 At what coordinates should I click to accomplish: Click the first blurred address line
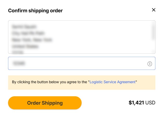24,27
